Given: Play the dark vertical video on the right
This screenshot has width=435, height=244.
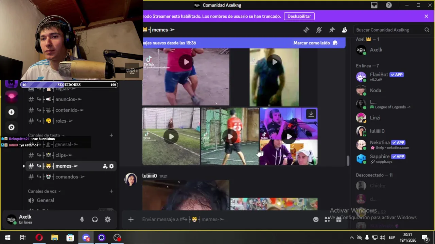Looking at the screenshot, I should [274, 62].
